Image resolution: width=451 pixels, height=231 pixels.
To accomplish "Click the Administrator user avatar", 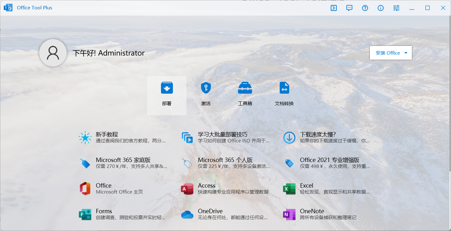I will click(53, 53).
